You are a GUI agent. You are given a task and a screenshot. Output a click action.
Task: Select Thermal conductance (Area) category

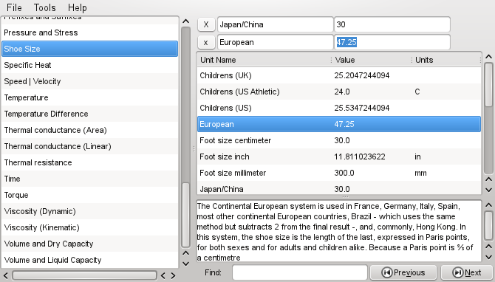coord(89,130)
